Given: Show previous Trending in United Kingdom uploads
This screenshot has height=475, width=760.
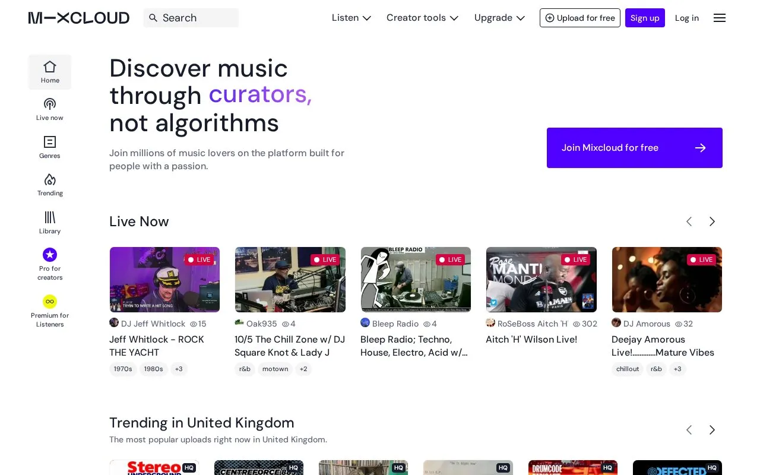Looking at the screenshot, I should pyautogui.click(x=689, y=430).
